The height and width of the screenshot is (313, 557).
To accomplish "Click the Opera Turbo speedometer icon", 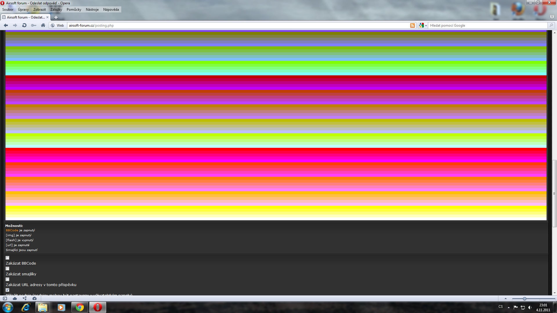I will coord(35,299).
